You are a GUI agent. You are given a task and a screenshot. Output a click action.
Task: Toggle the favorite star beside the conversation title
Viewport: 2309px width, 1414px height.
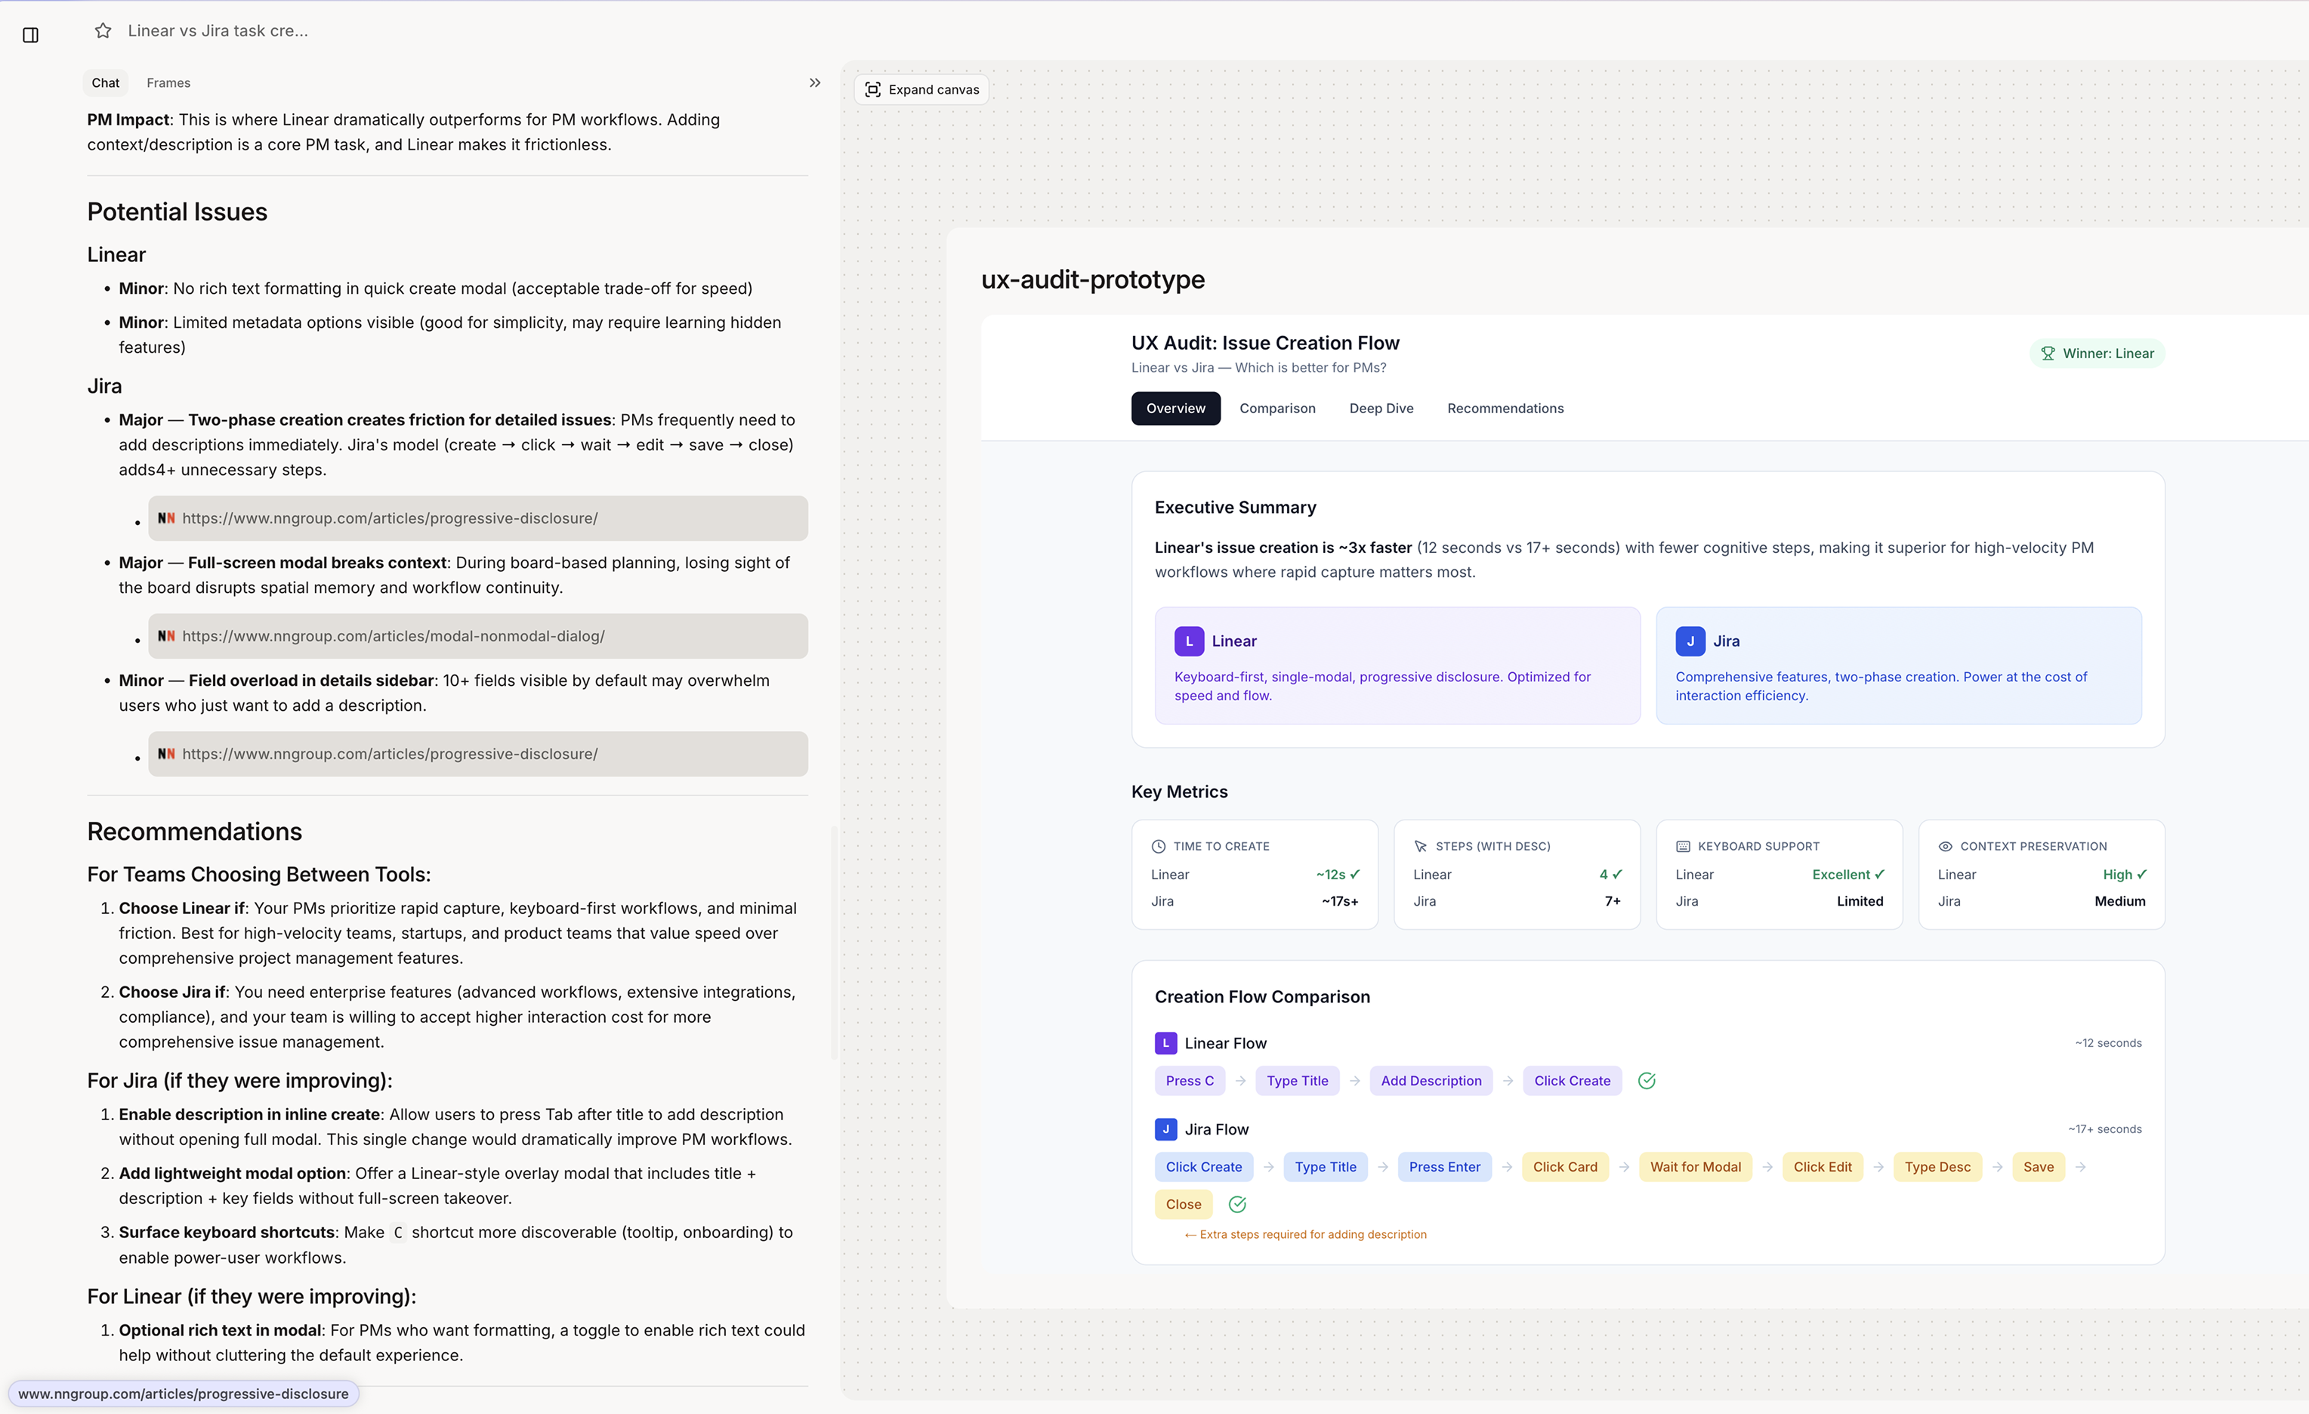103,30
